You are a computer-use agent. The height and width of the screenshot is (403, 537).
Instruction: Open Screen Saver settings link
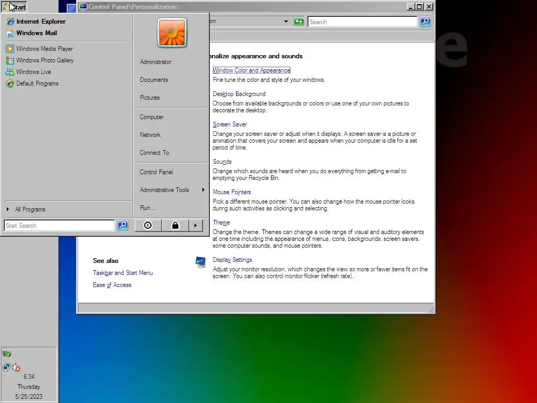coord(230,124)
